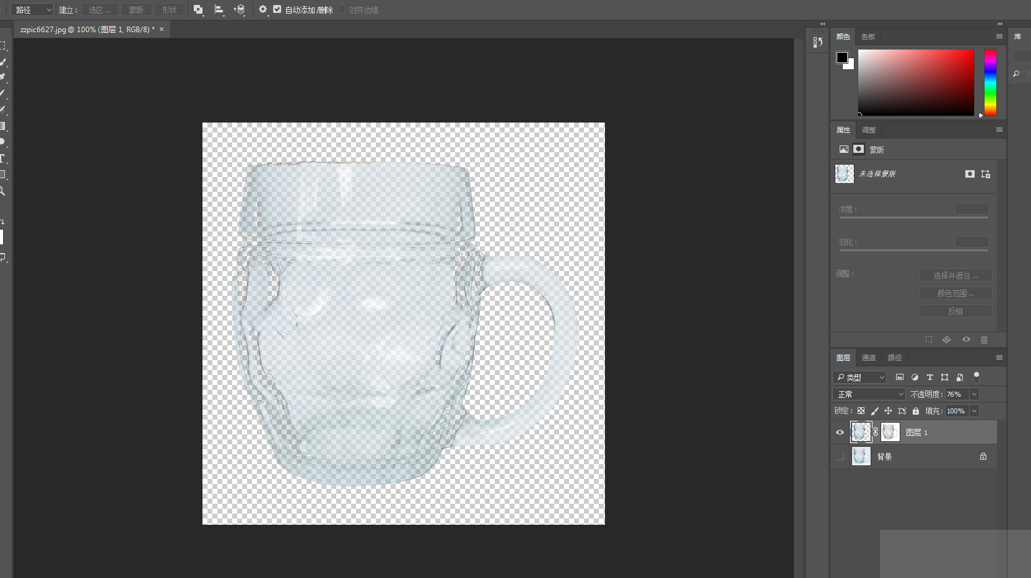
Task: Open the 不透明度 slider arrow
Action: point(974,394)
